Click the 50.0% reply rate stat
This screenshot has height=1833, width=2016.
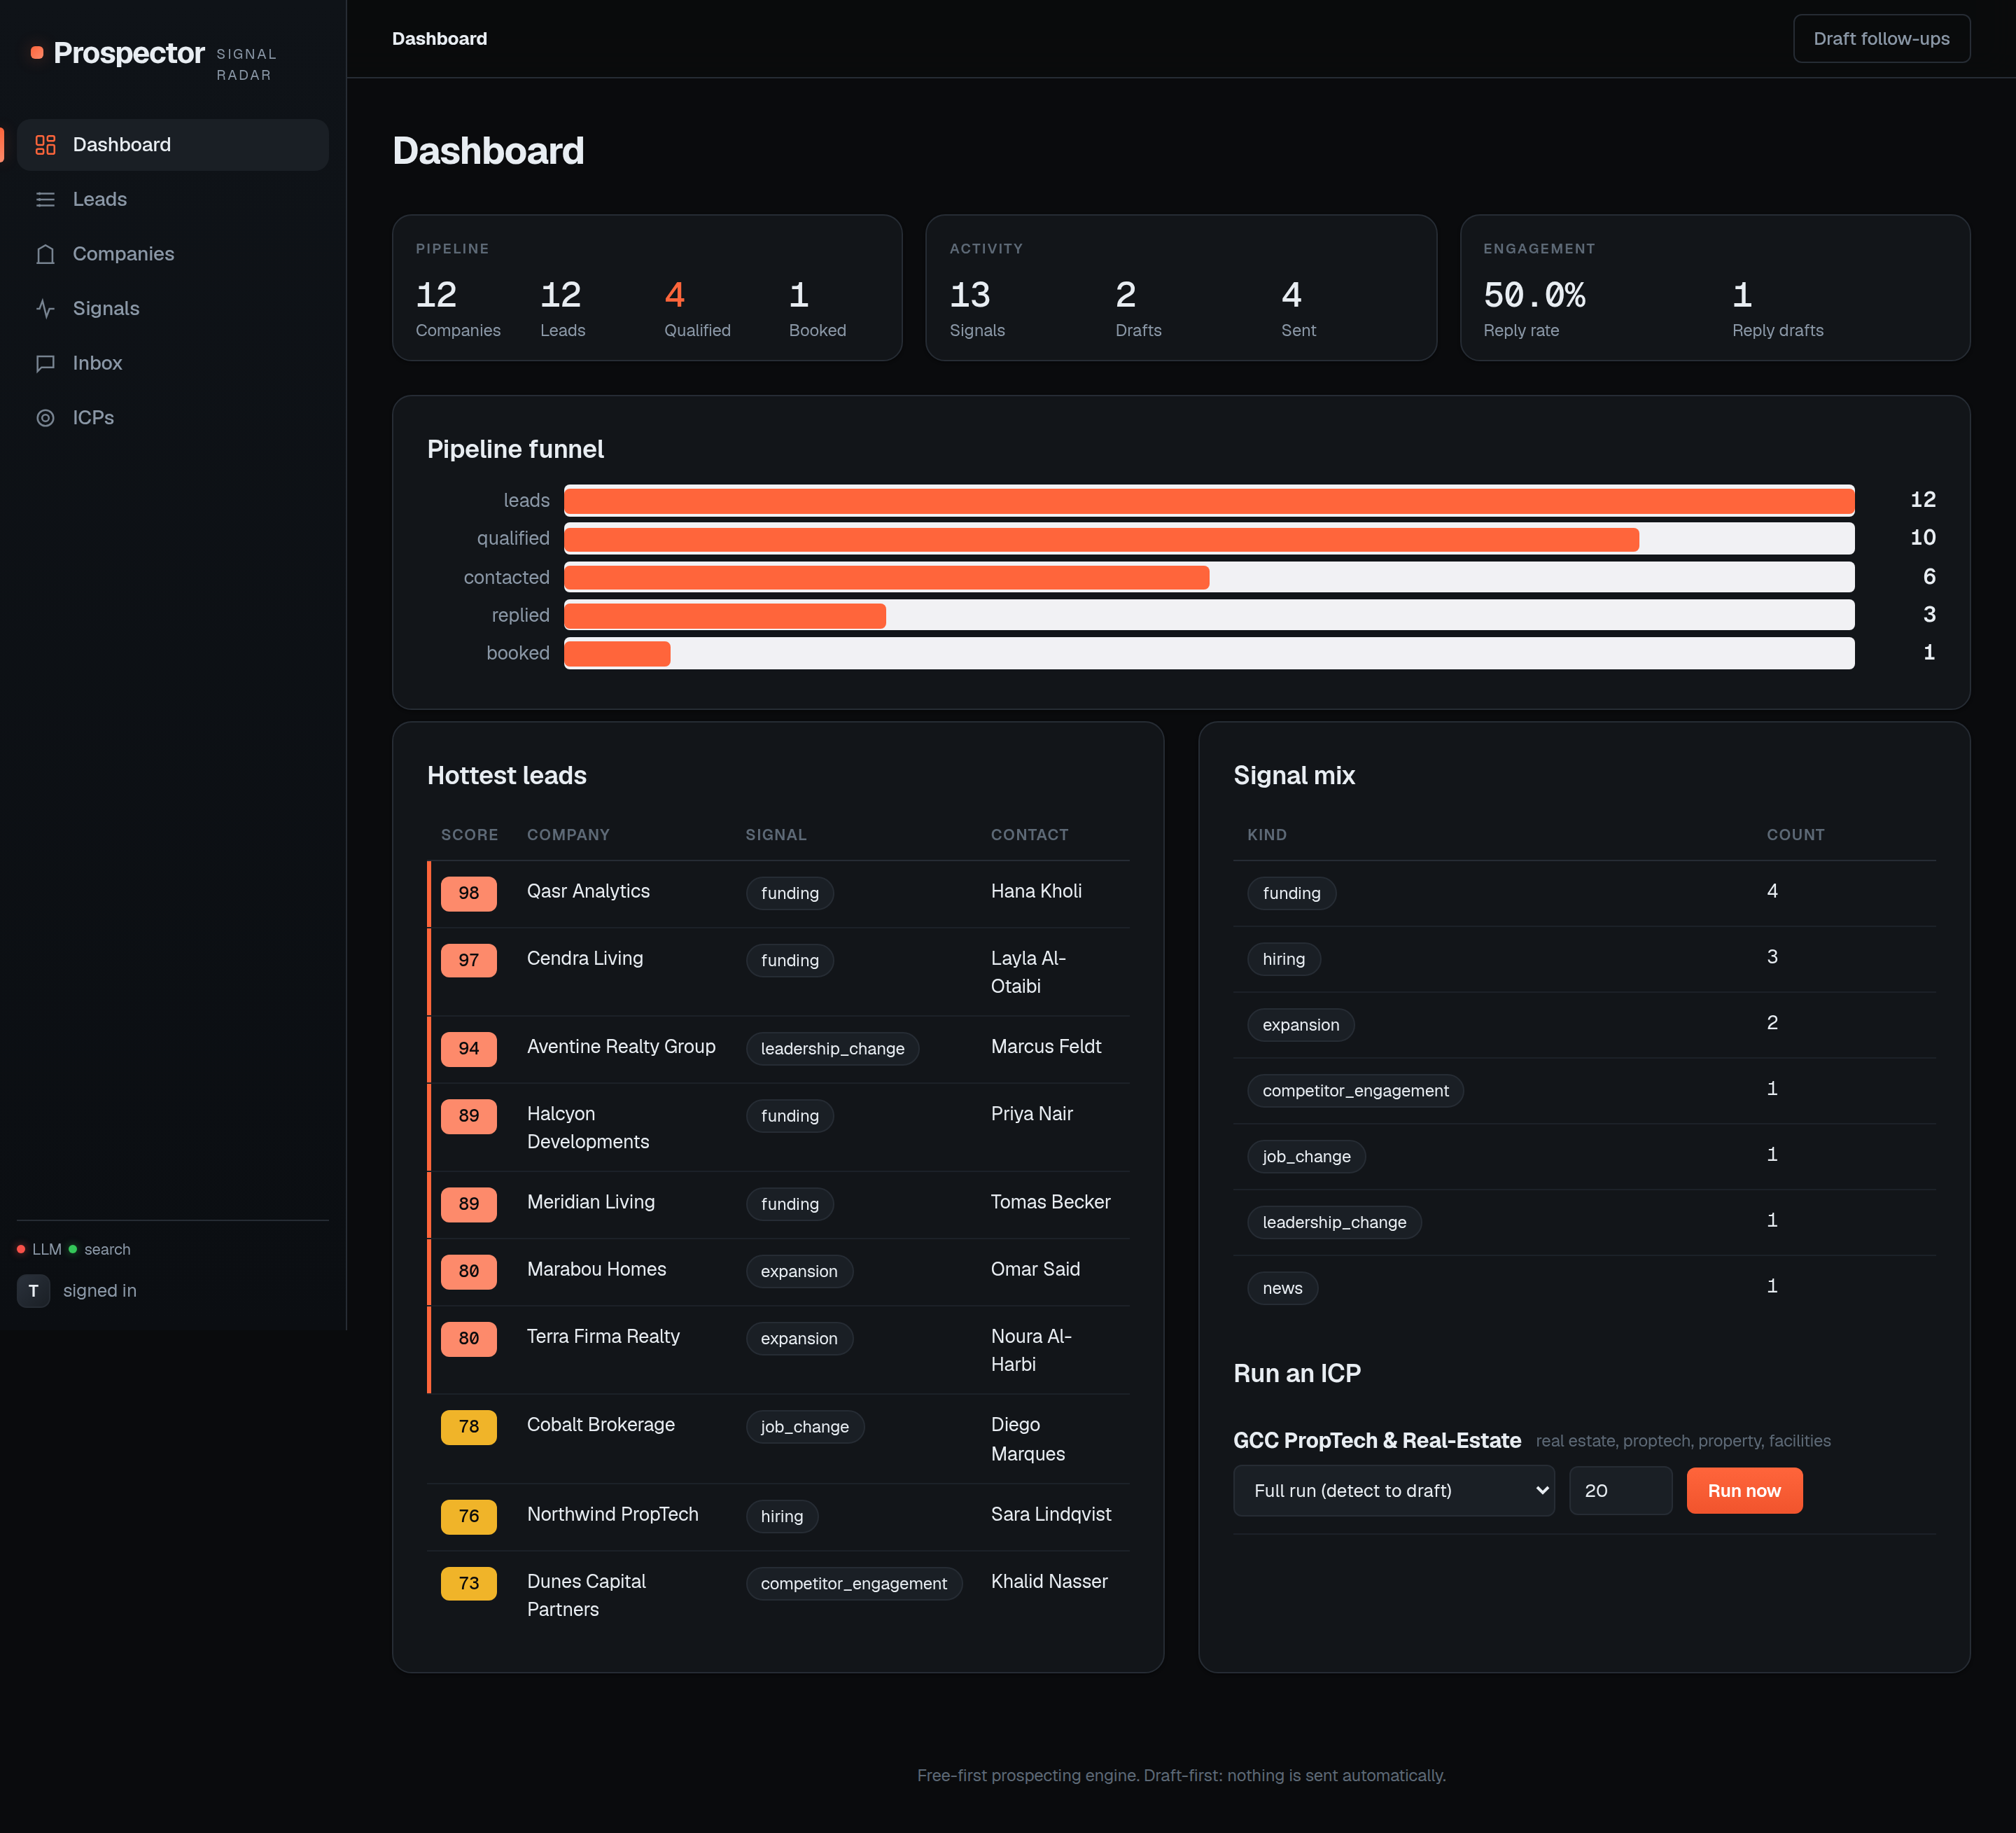1534,295
